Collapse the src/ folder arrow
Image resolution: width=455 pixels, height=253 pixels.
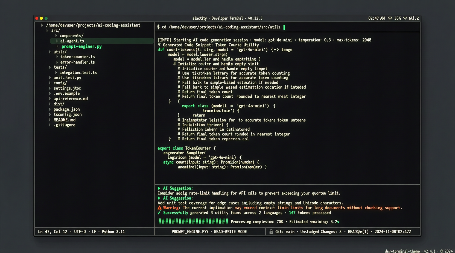(47, 31)
